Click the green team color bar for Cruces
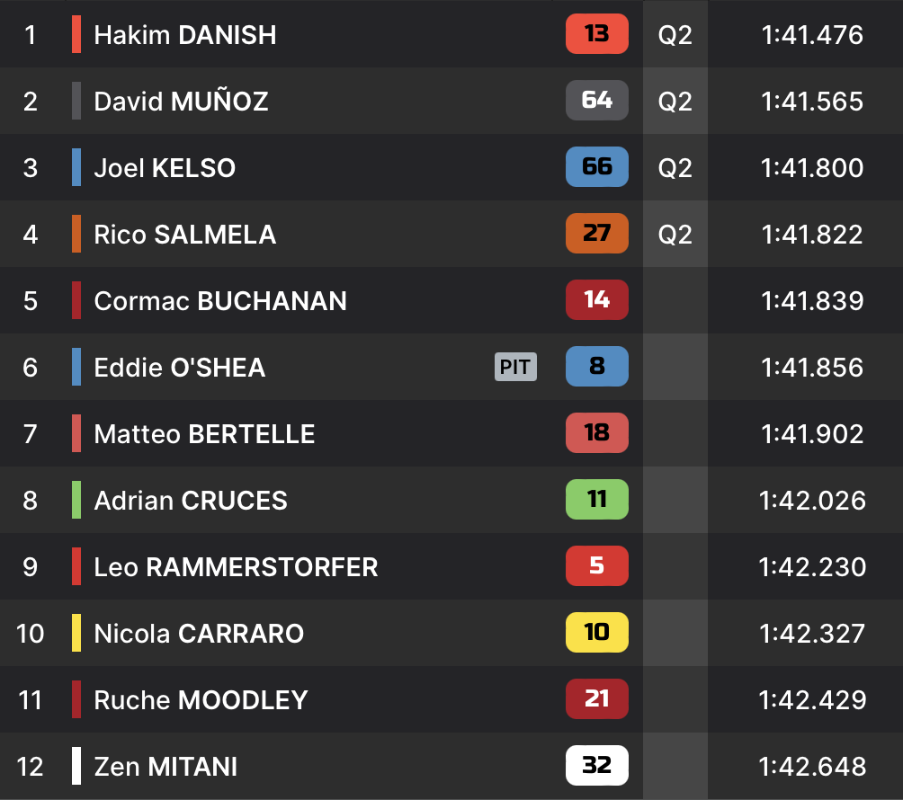Screen dimensions: 903x800 76,500
